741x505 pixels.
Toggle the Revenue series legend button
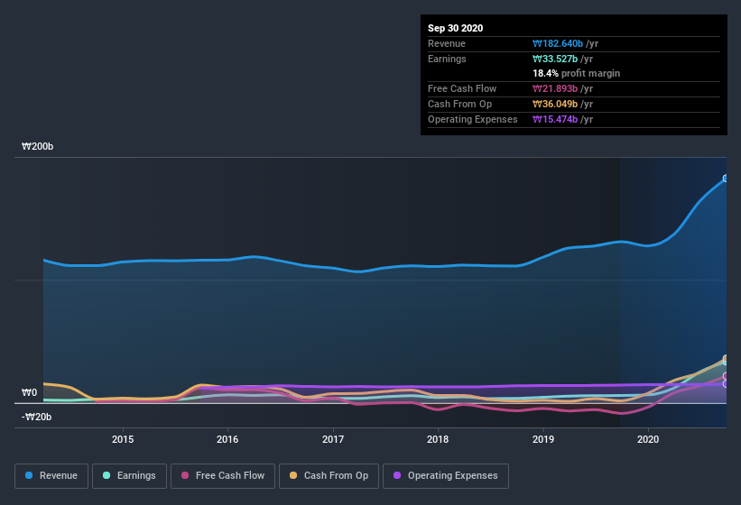click(x=51, y=476)
